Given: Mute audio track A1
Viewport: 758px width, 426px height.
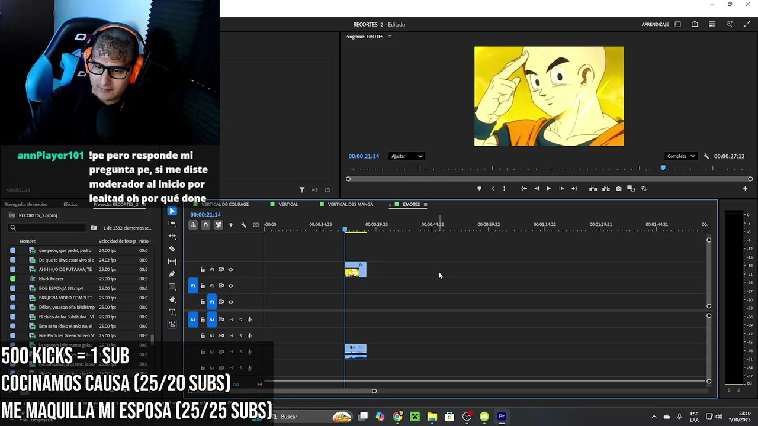Looking at the screenshot, I should [231, 319].
